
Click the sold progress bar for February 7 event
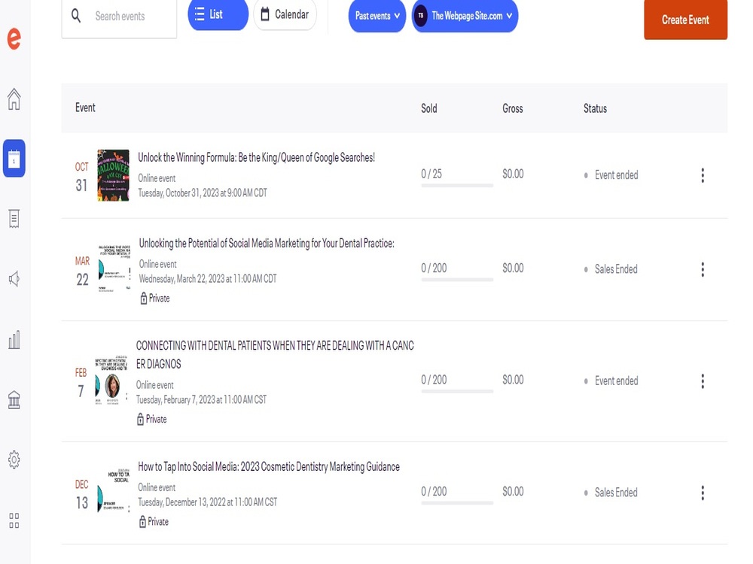(457, 391)
